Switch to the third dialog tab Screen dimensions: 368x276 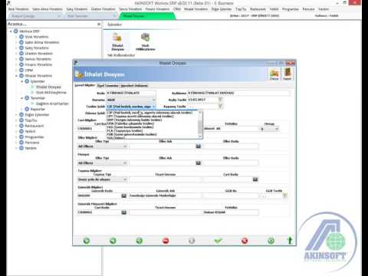134,86
